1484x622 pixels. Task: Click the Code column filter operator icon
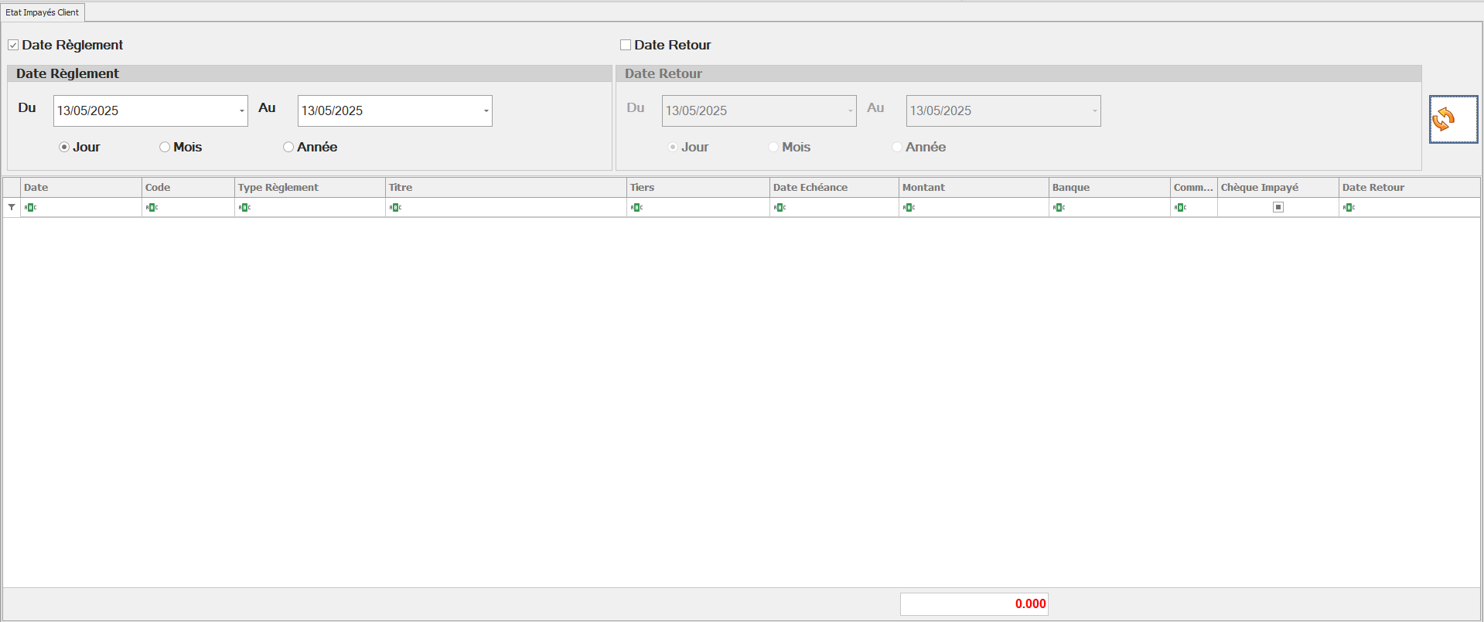coord(152,207)
